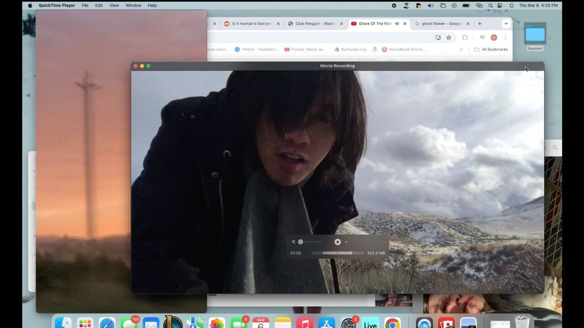Screen dimensions: 584x328
Task: Open QuickTime Player from the Dock
Action: coord(424,323)
